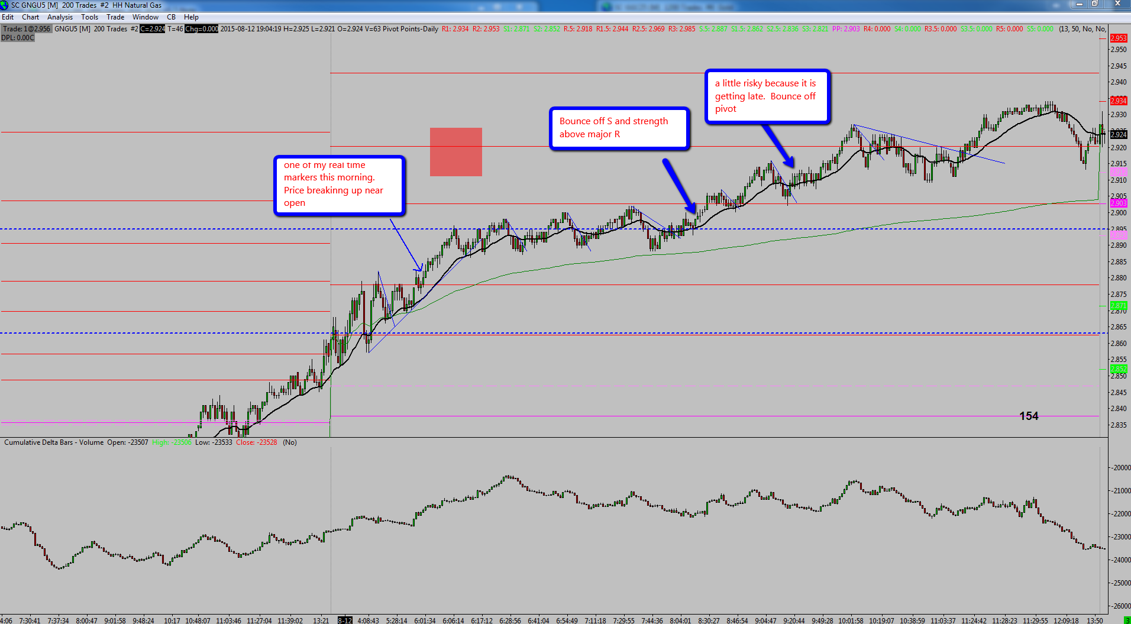Click the black 2.924 last-price marker
Image resolution: width=1131 pixels, height=624 pixels.
[1119, 134]
